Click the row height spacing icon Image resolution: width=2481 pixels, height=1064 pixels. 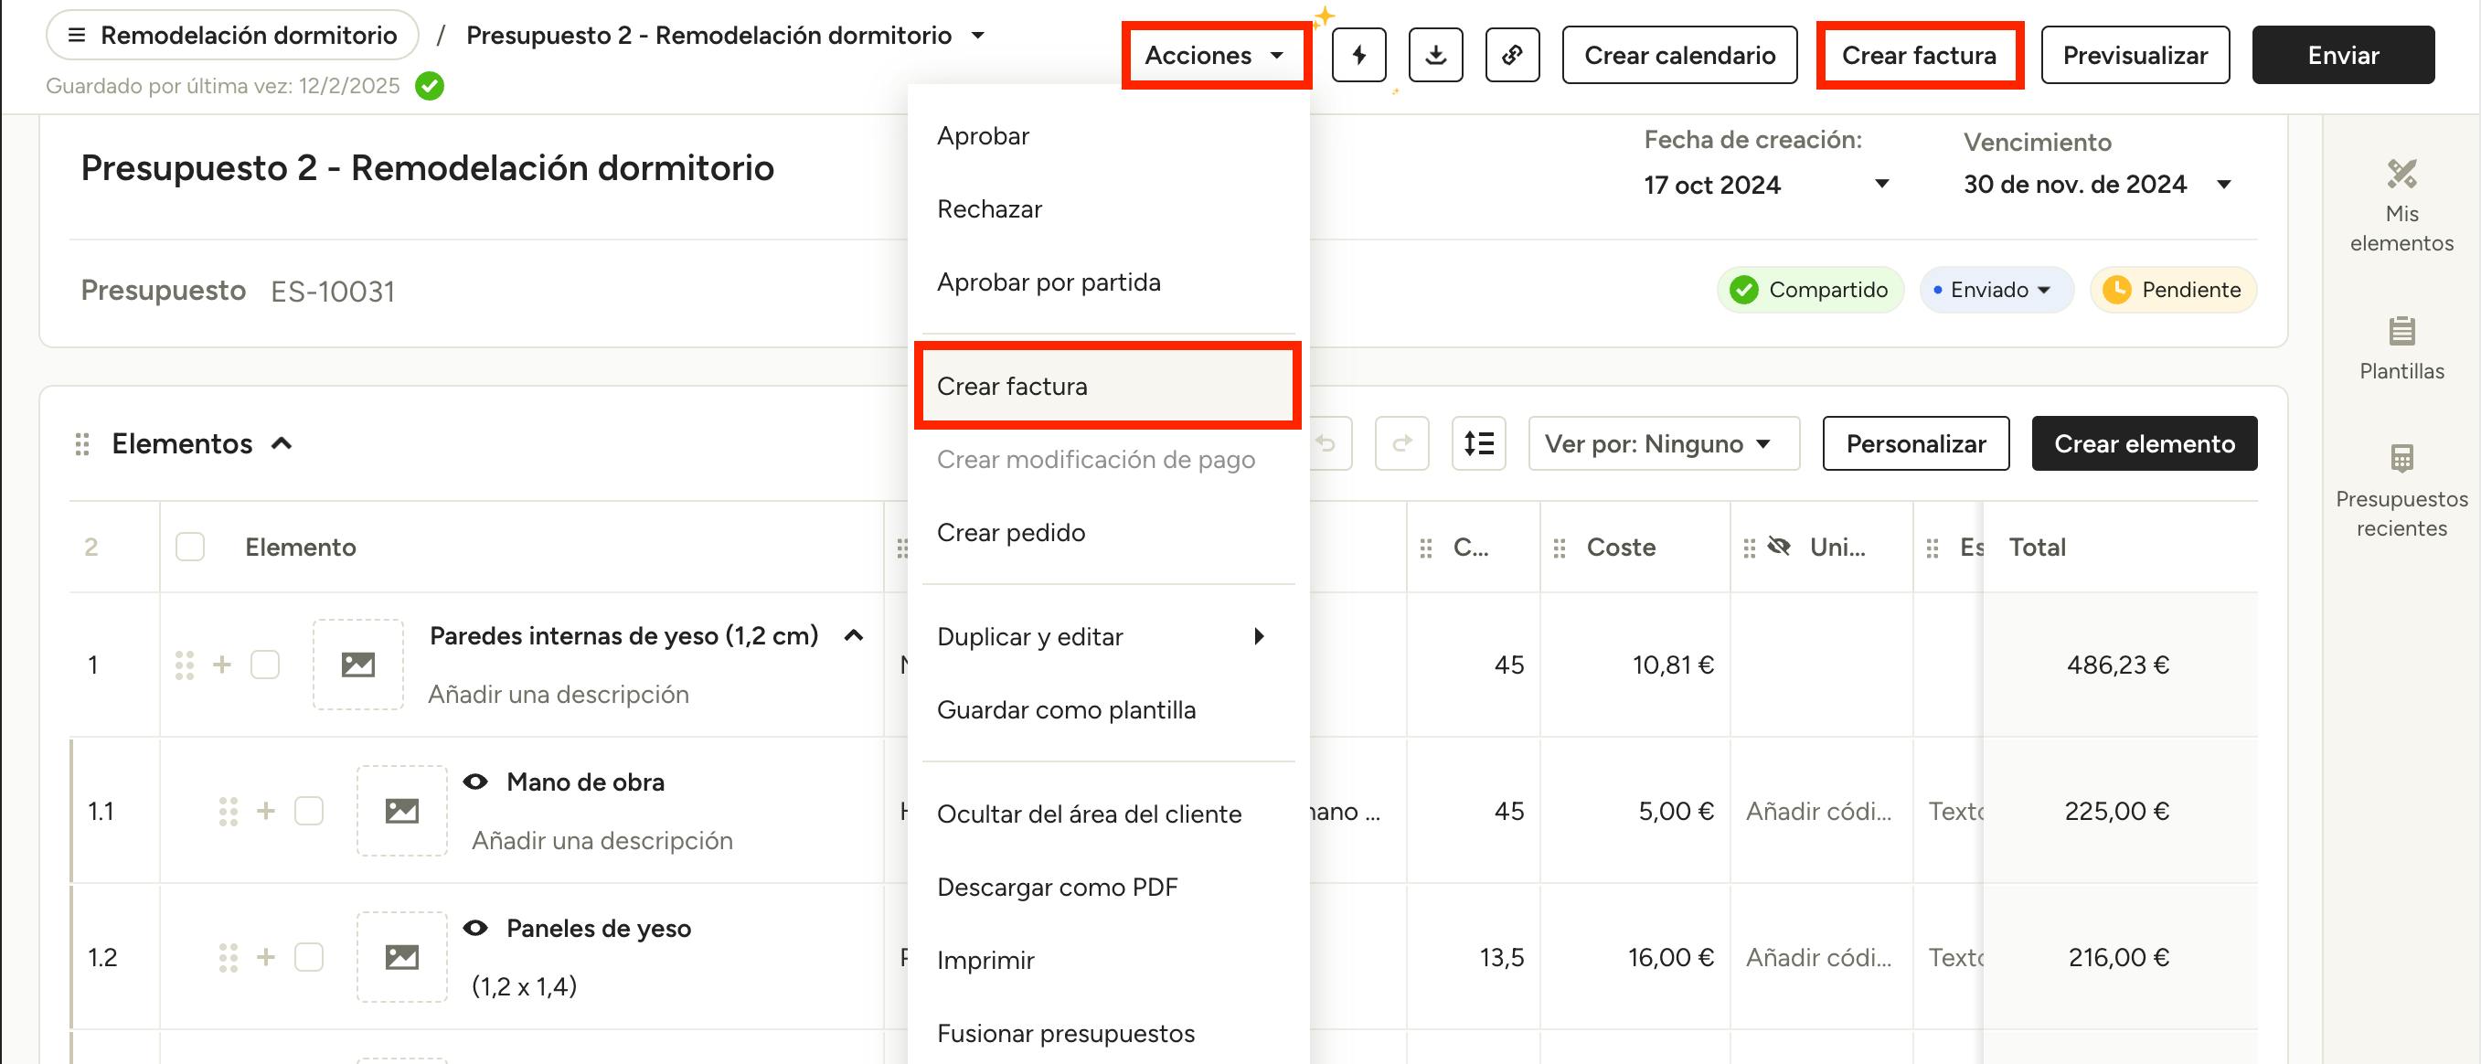(1477, 443)
